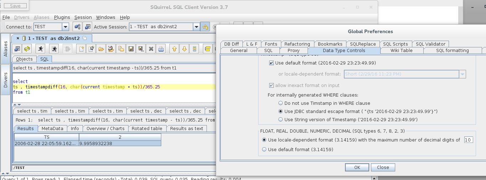Open the SQL Validator preferences tab
The width and height of the screenshot is (486, 180).
430,44
